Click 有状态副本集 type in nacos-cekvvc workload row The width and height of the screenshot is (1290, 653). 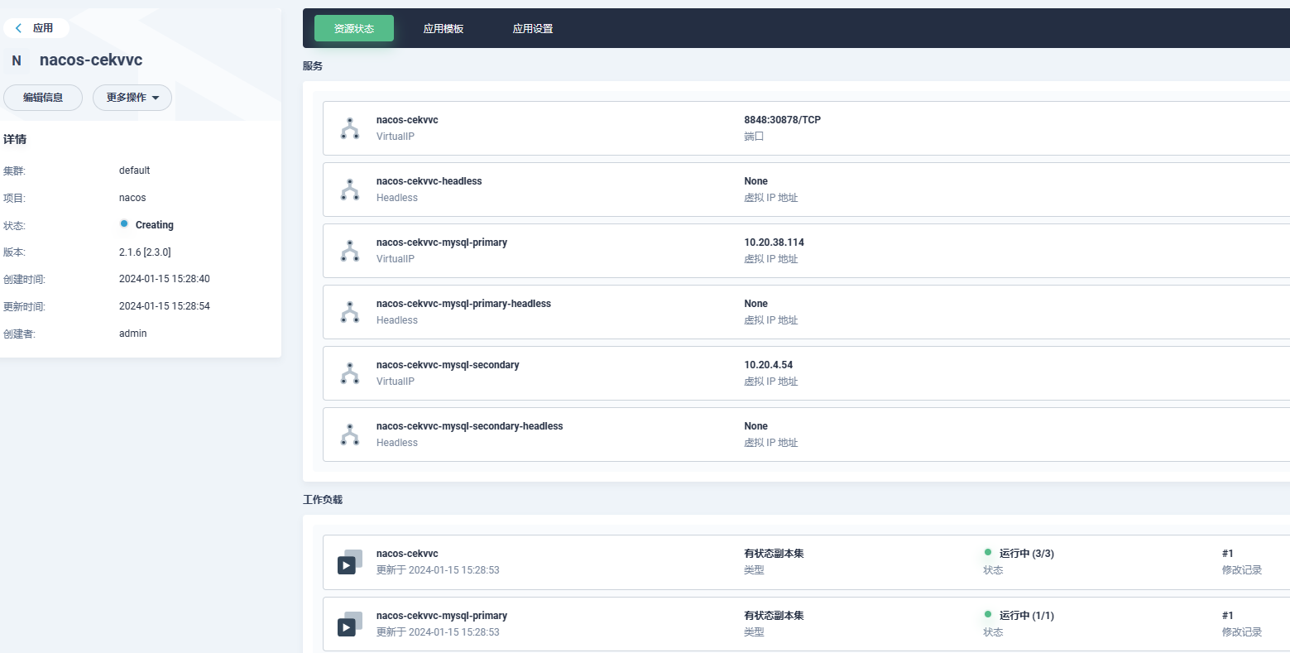click(x=774, y=554)
